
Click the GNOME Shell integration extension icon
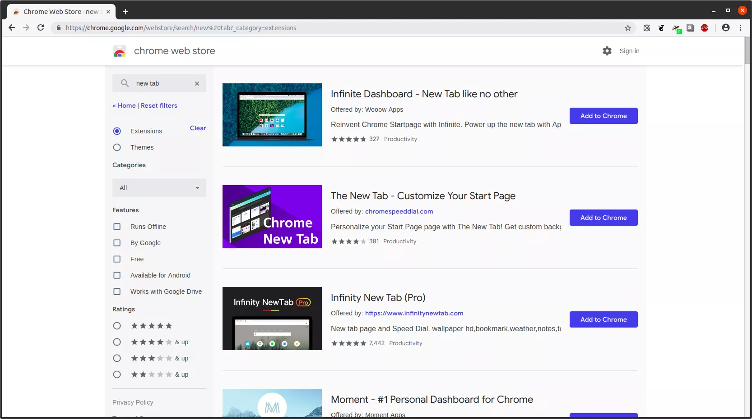(661, 28)
